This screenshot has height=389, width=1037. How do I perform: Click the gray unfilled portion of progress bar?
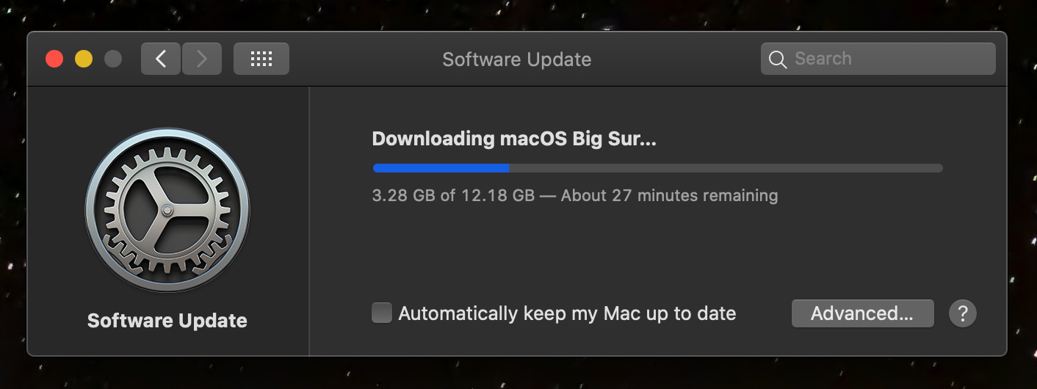(x=726, y=168)
